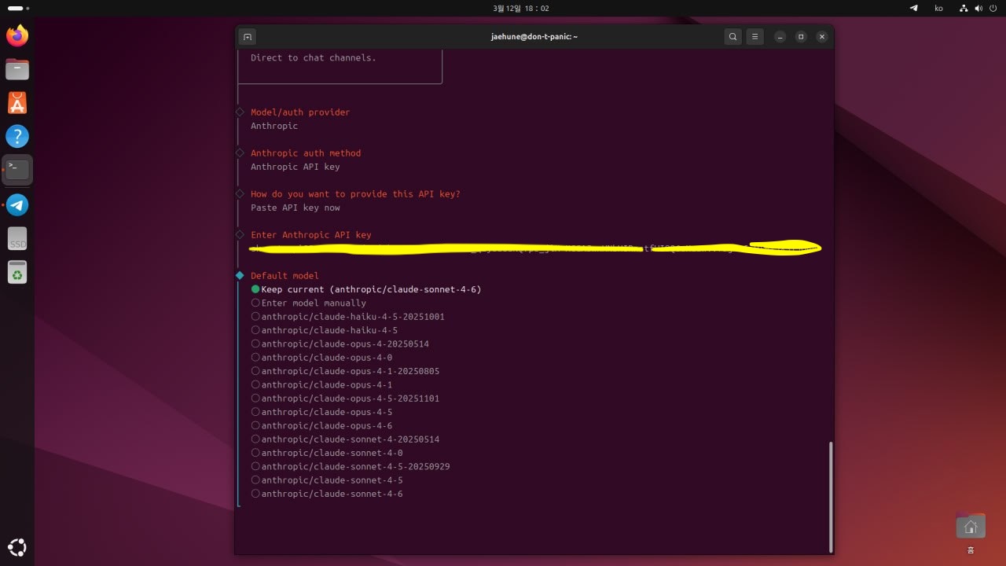The width and height of the screenshot is (1006, 566).
Task: Choose anthropic/claude-opus-4-6 model
Action: [326, 425]
